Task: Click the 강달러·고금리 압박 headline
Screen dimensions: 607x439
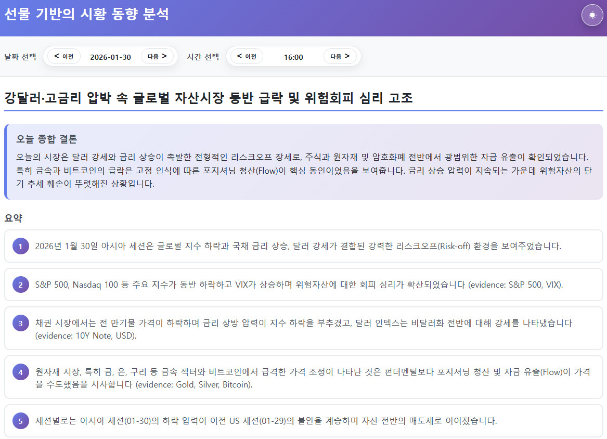Action: pos(209,98)
